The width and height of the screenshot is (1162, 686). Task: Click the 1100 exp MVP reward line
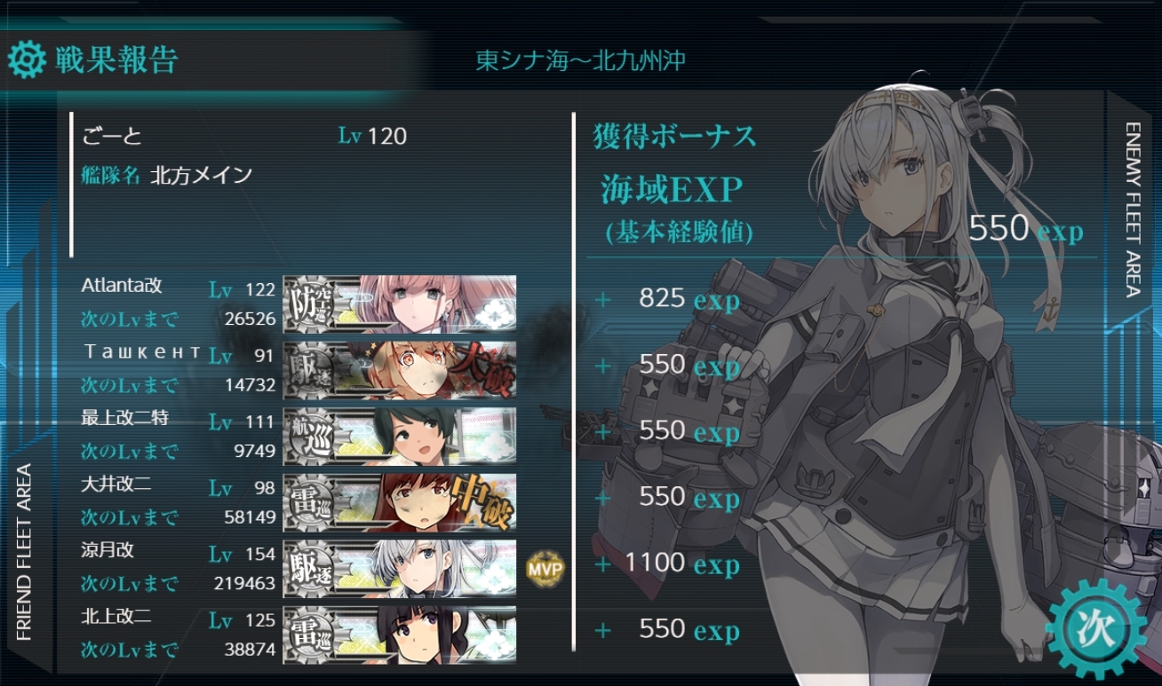click(x=681, y=564)
